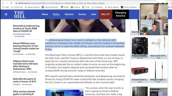Go to the Policy section

pos(56,14)
